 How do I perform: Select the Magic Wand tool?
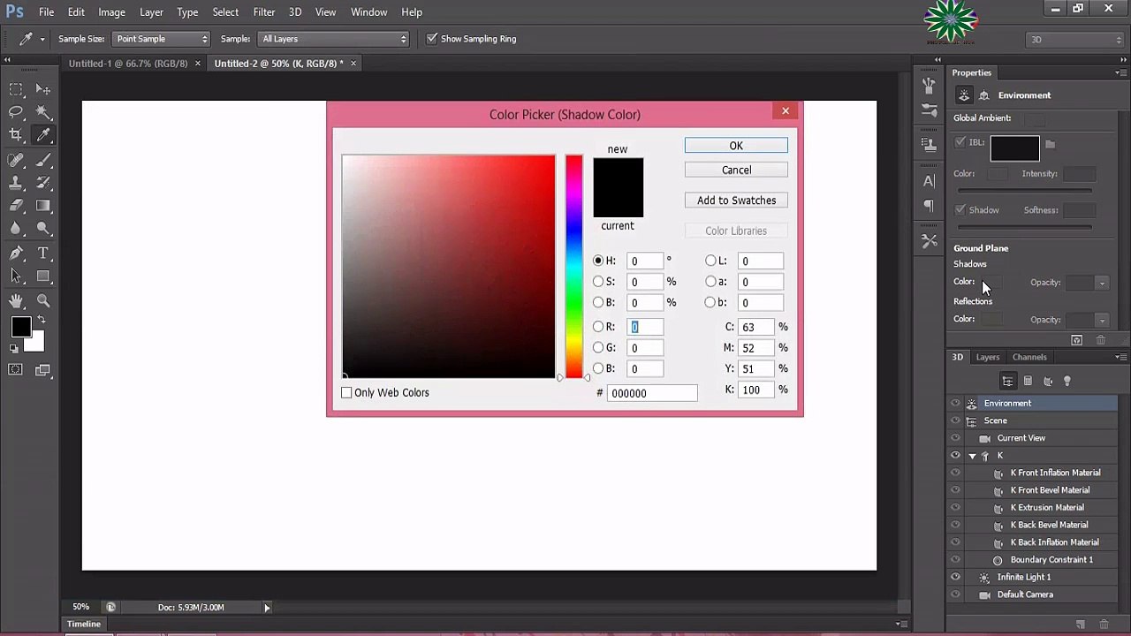(43, 112)
